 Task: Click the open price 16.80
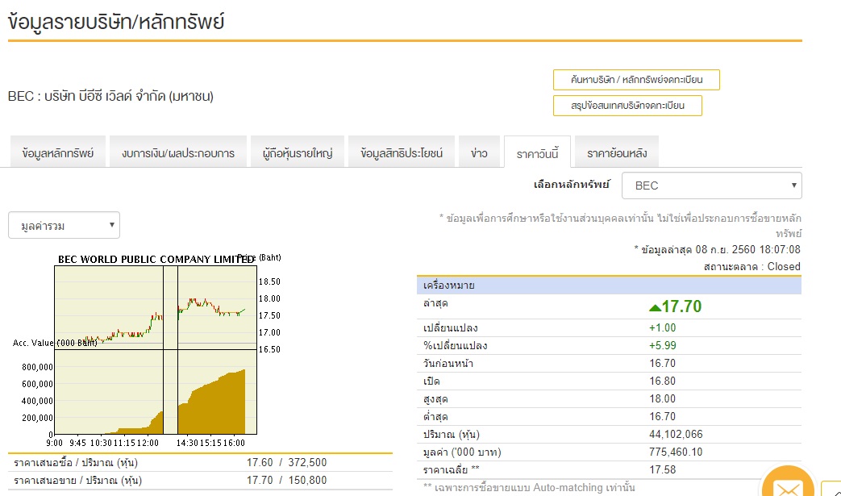click(662, 381)
